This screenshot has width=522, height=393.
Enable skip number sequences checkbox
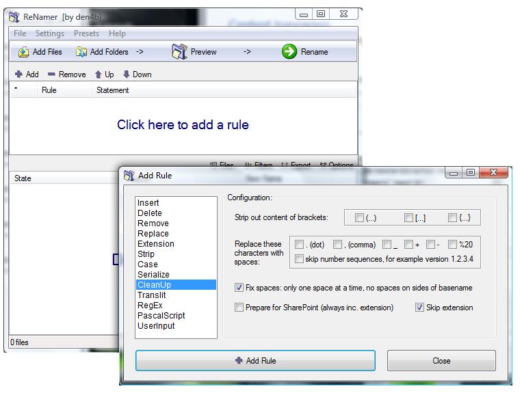tap(299, 258)
